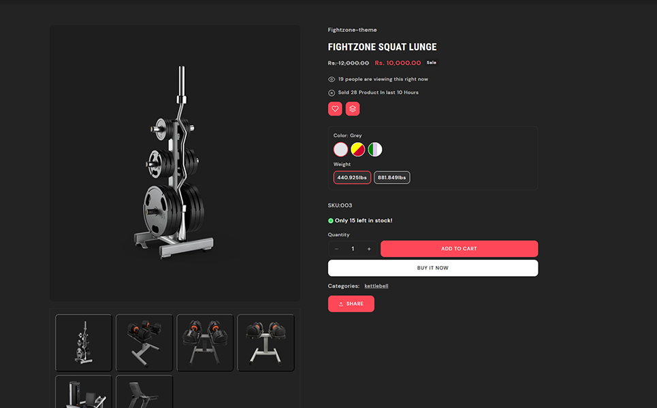Screen dimensions: 657x408
Task: Click the quantity input field
Action: click(x=353, y=249)
